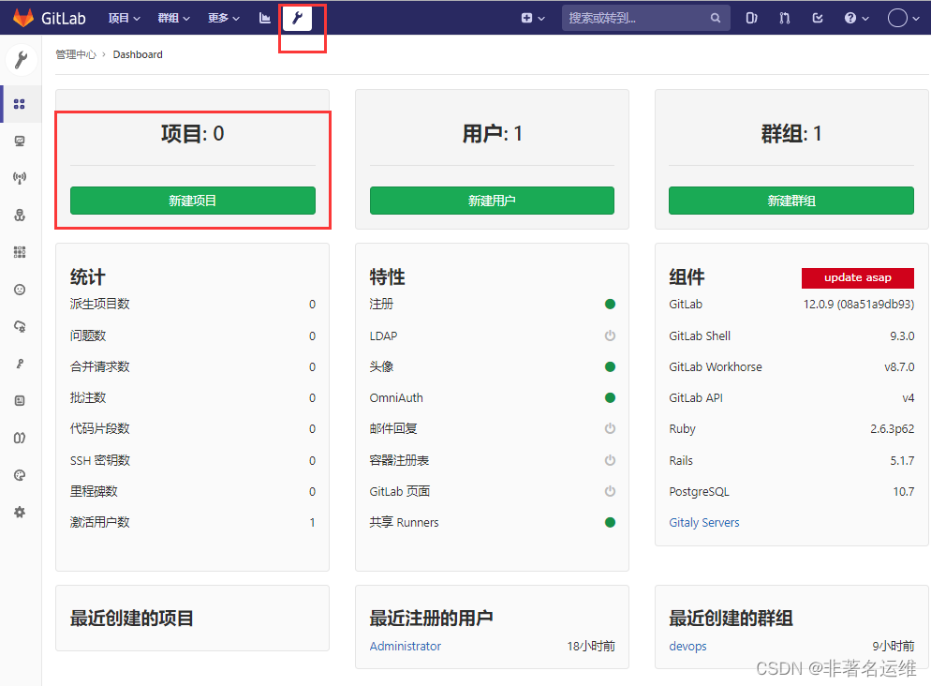Click the 项目: 0 heading

(192, 134)
